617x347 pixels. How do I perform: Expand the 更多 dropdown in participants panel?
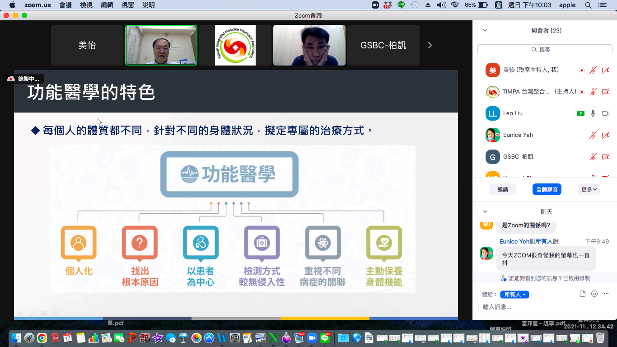589,190
